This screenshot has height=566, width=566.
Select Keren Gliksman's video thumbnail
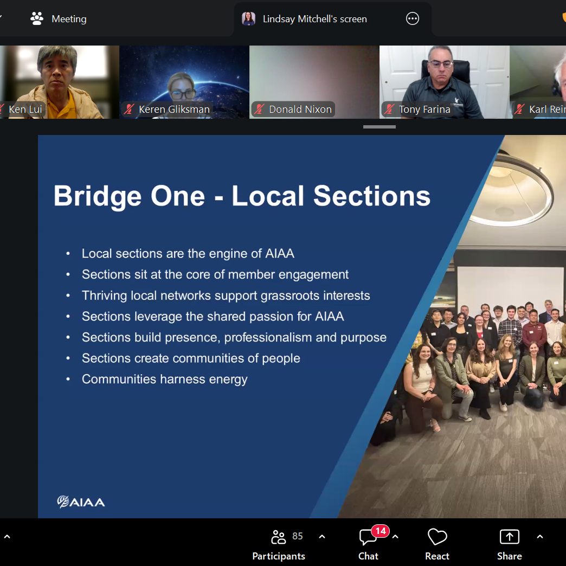(x=184, y=82)
